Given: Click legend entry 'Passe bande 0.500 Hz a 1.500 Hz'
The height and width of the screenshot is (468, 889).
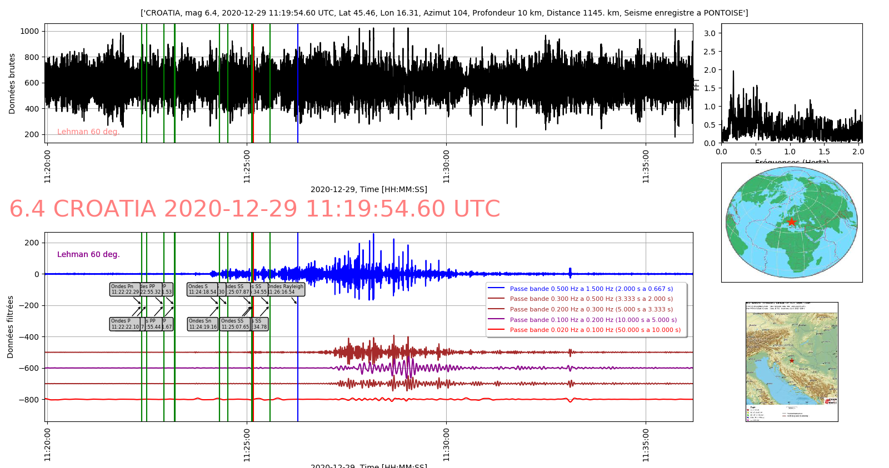Looking at the screenshot, I should click(591, 289).
